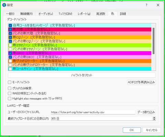
Task: Select the light orange バンドの新CQゾーン row
Action: 80,41
